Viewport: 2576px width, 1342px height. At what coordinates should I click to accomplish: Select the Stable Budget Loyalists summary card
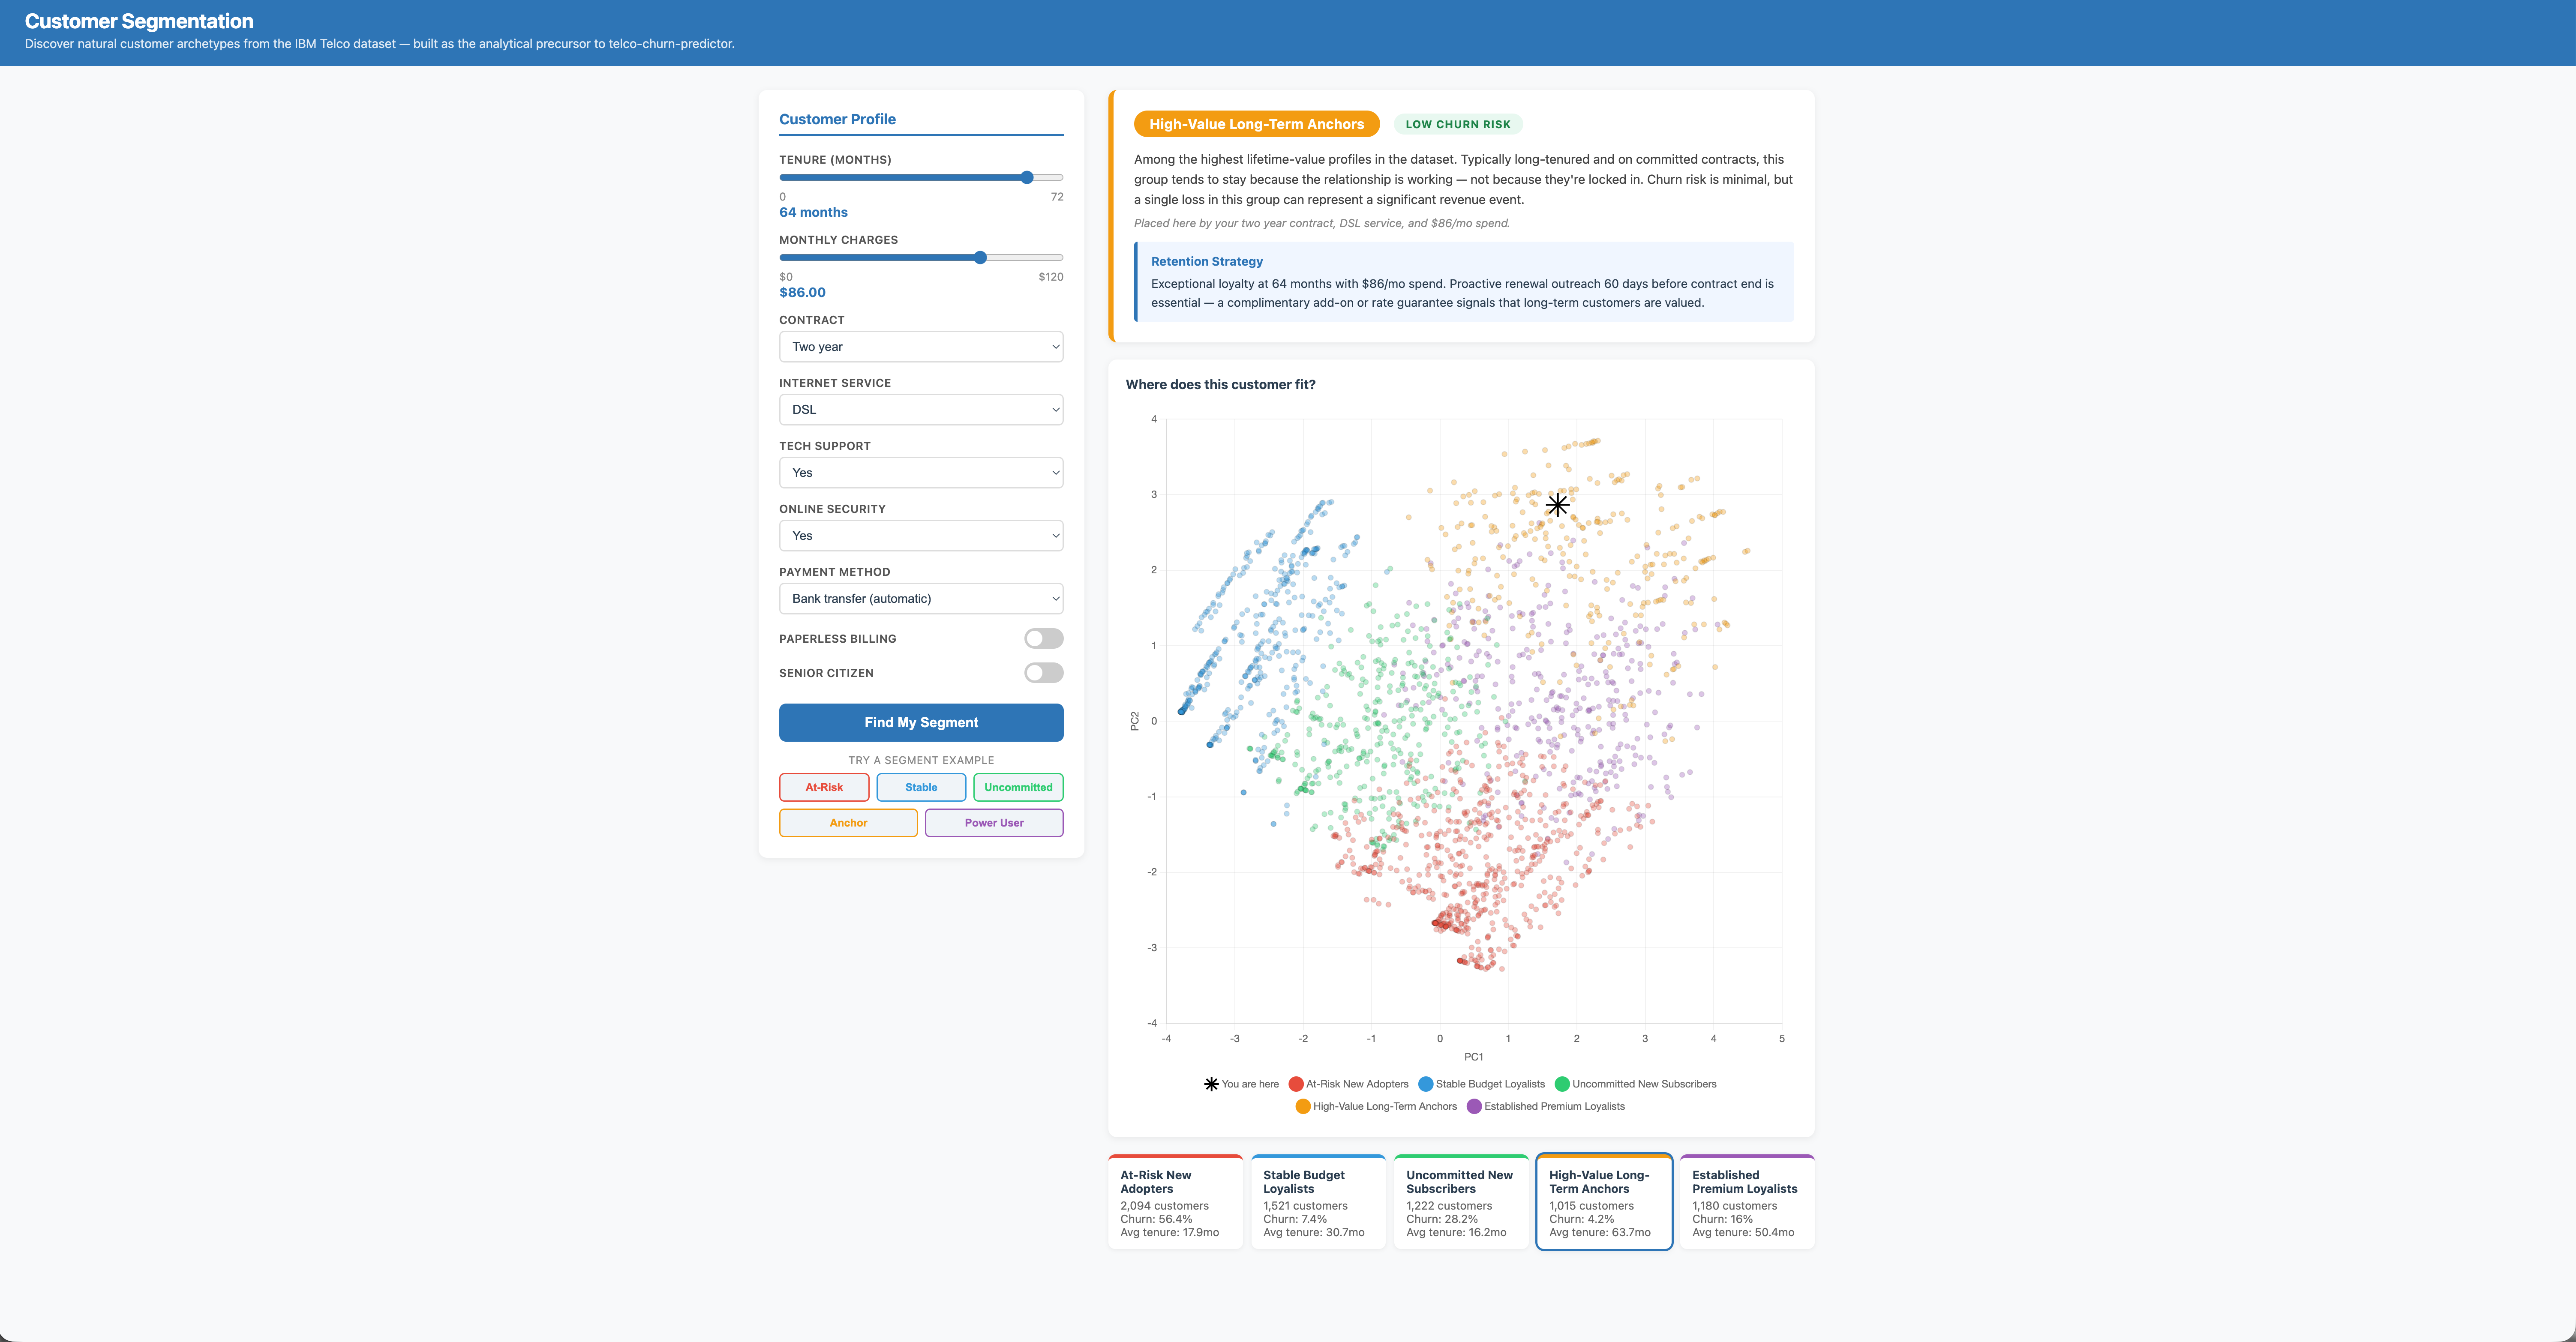pyautogui.click(x=1318, y=1202)
